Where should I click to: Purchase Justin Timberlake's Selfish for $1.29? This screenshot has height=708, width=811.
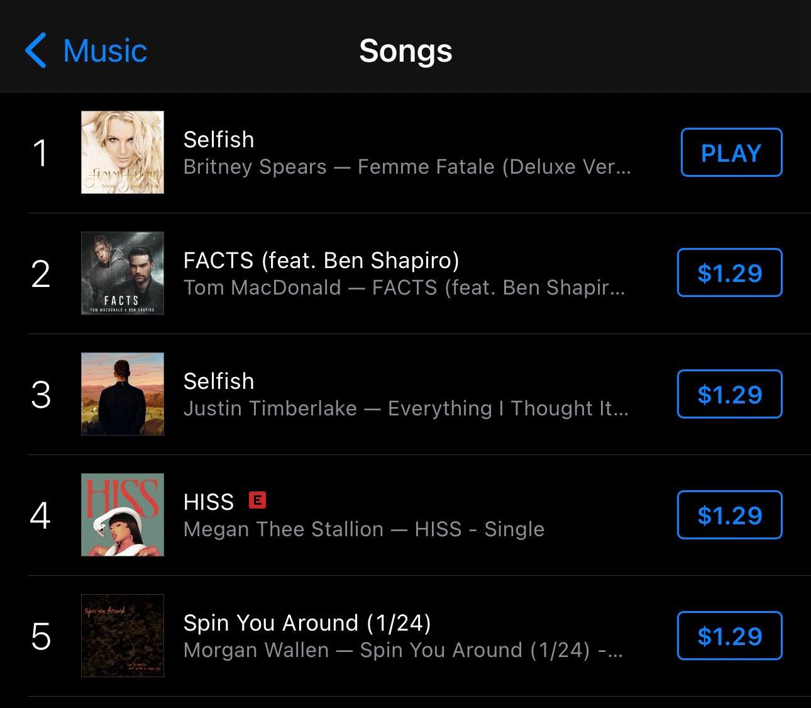pyautogui.click(x=729, y=395)
